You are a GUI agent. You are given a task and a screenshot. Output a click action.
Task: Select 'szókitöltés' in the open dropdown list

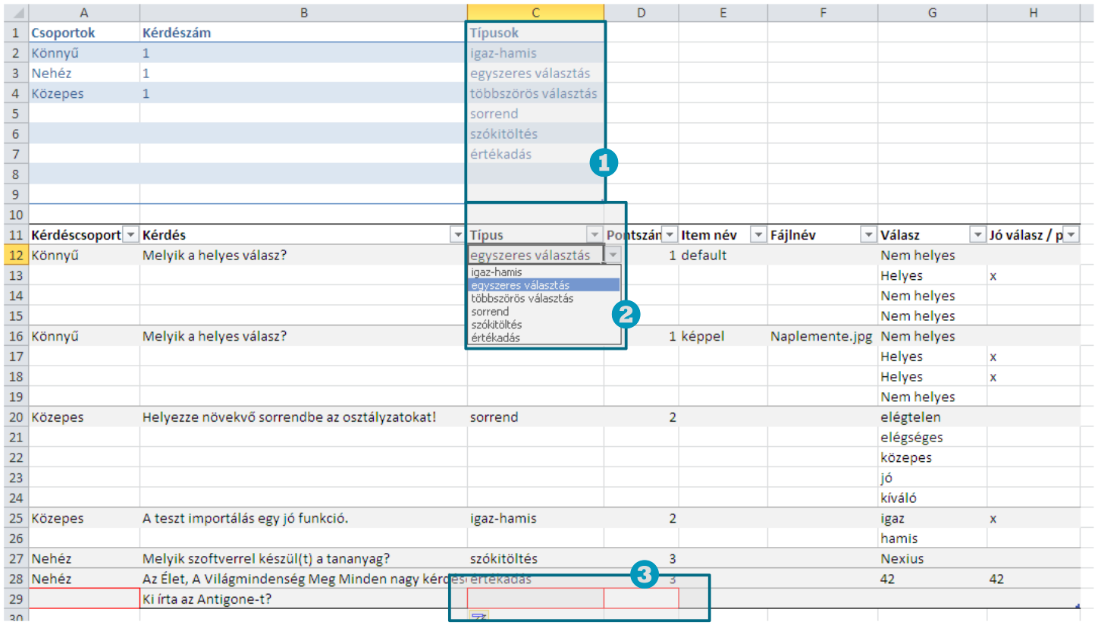pos(496,325)
